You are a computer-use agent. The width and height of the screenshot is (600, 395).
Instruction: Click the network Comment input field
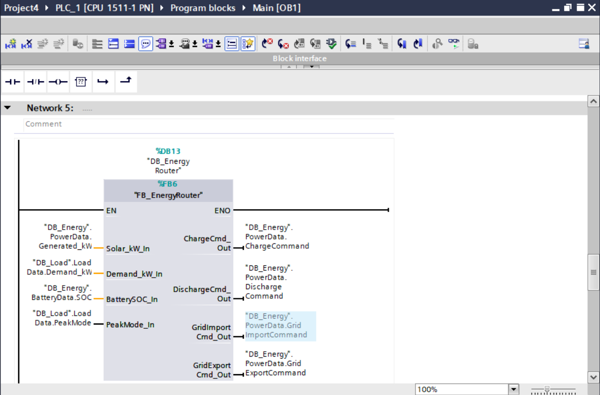[x=209, y=124]
